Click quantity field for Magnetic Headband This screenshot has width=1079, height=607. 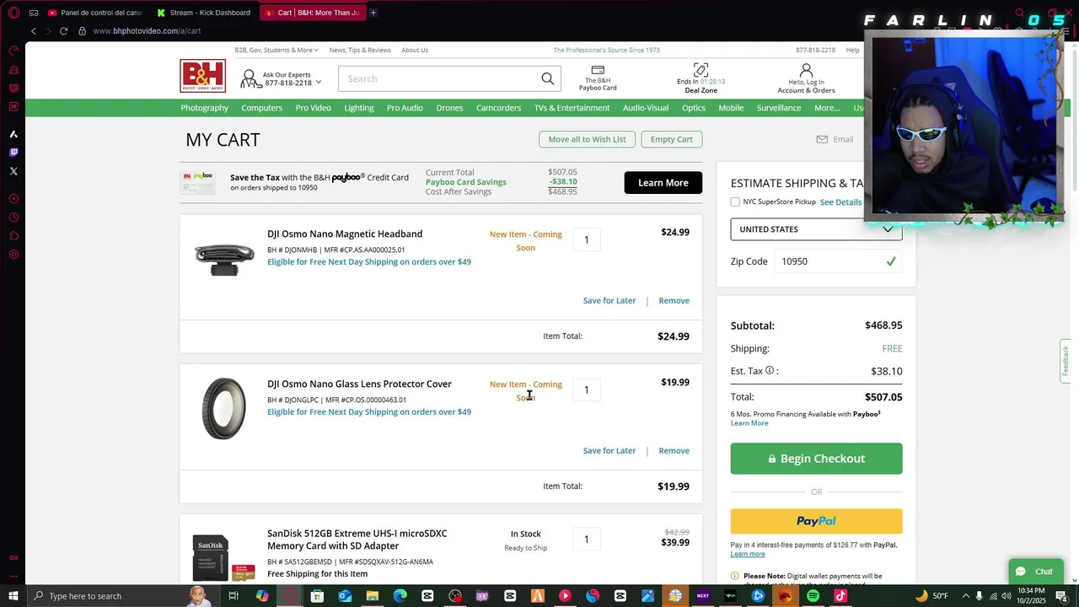(587, 239)
